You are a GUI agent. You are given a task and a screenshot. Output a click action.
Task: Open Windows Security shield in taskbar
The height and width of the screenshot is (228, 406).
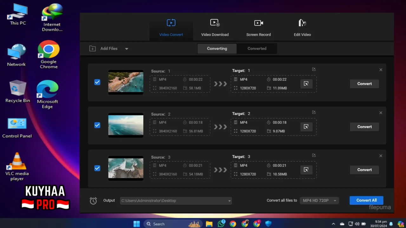click(268, 224)
